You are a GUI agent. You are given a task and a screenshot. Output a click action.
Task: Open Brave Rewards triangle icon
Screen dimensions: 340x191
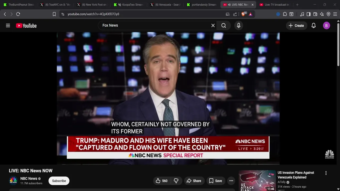point(250,14)
